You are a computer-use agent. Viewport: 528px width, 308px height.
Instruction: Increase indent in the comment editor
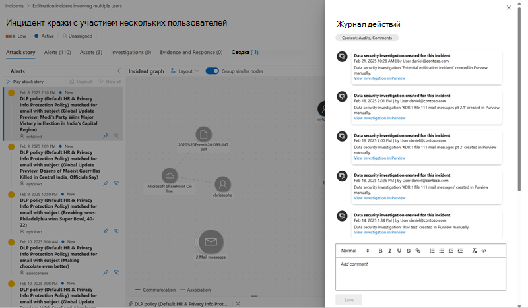coord(460,251)
